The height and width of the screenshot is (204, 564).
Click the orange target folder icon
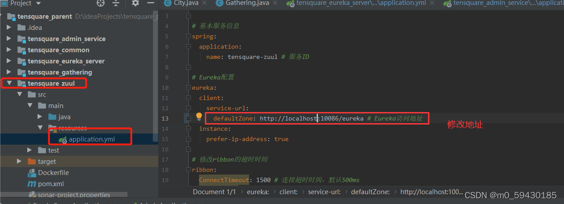tap(31, 162)
